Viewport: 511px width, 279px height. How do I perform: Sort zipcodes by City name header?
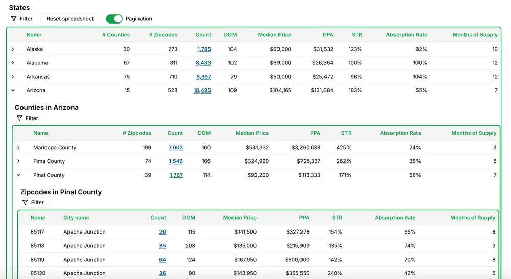click(76, 217)
